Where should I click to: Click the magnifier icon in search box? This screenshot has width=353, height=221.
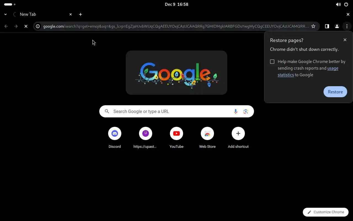coord(107,111)
